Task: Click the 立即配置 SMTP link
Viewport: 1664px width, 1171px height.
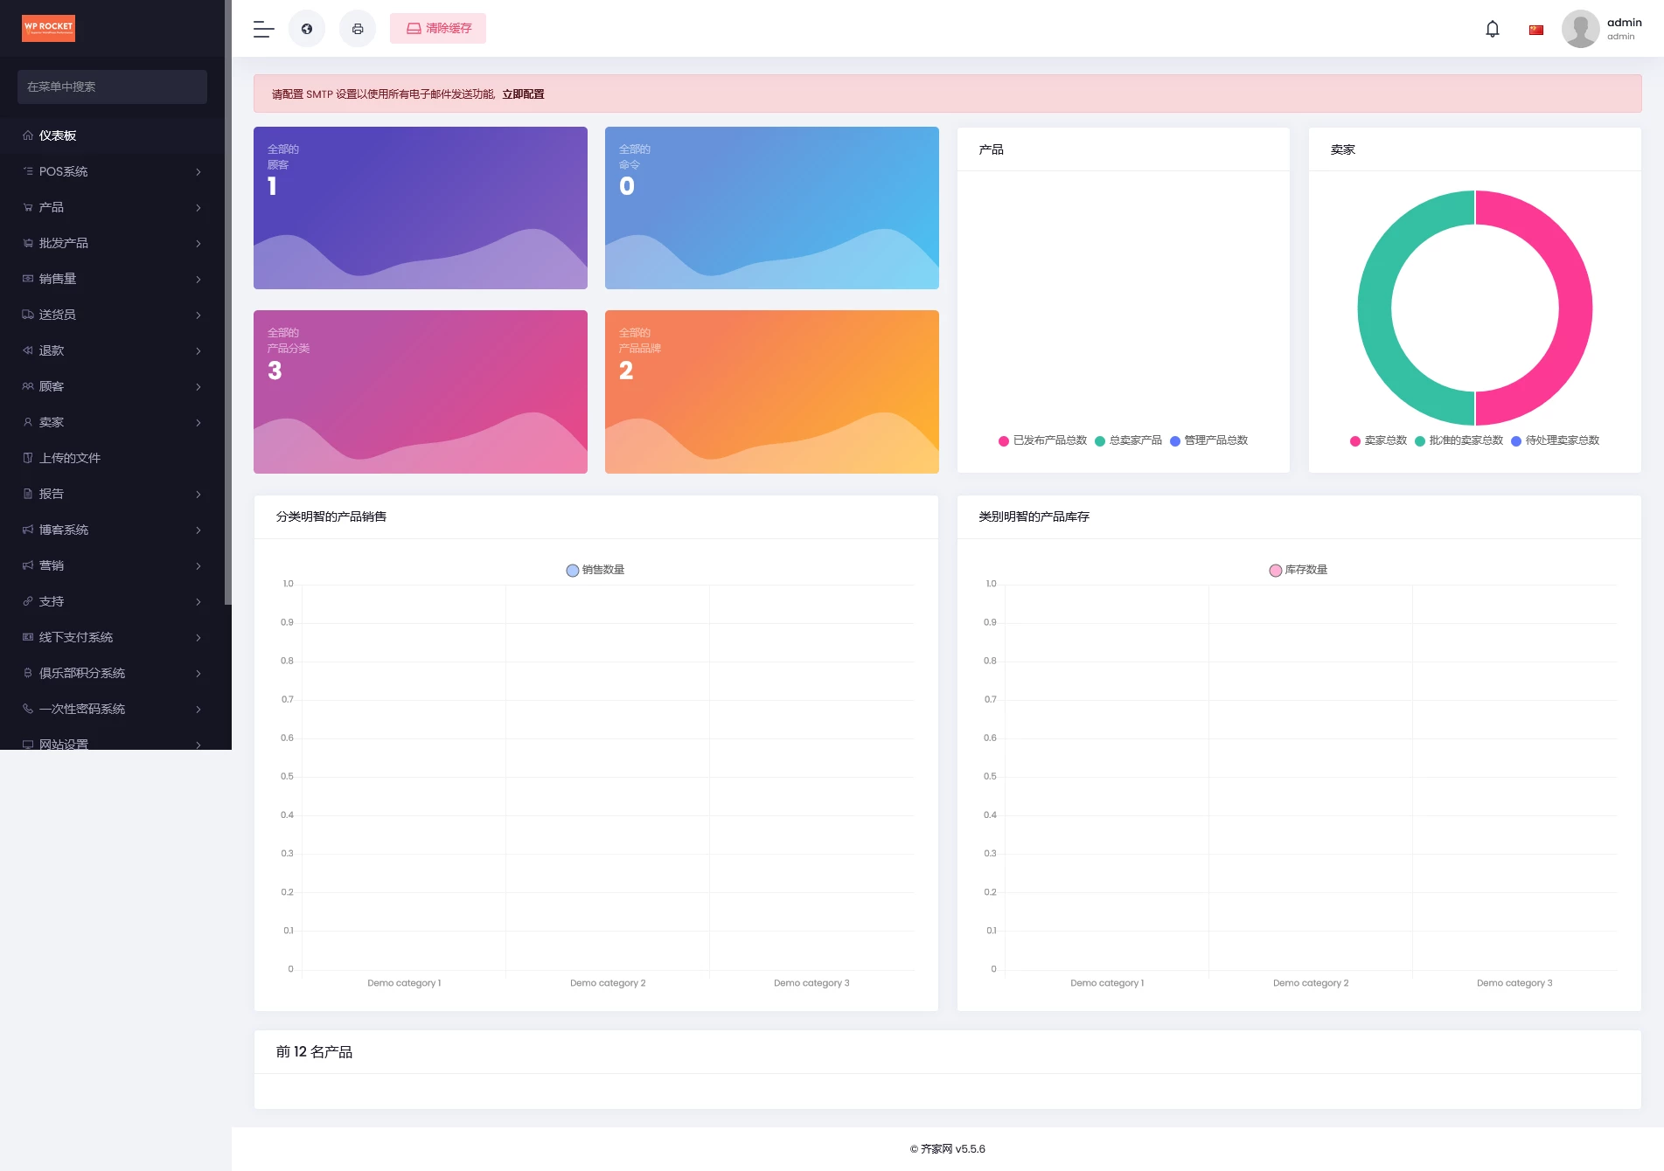Action: point(523,94)
